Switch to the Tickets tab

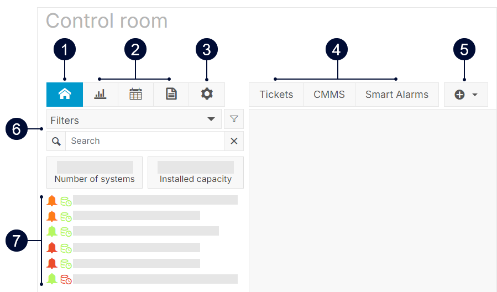pos(276,95)
